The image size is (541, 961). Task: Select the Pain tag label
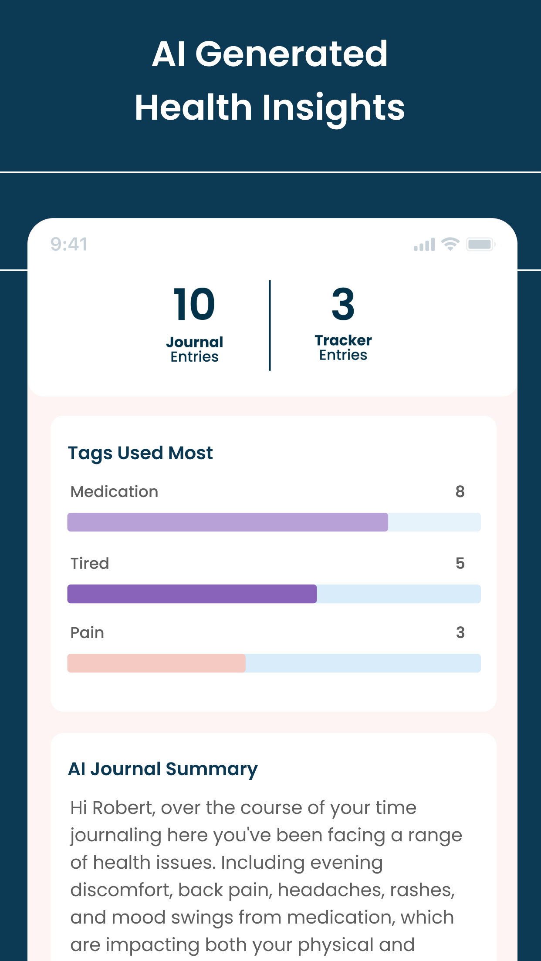coord(87,632)
